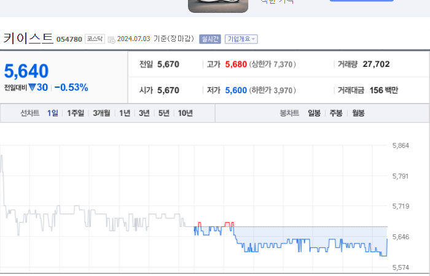Click the 상한가 7,370 text

pos(272,64)
